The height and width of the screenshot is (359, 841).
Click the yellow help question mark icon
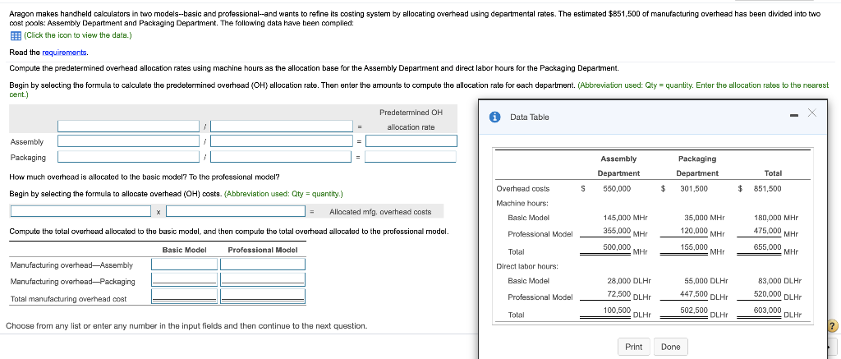tap(832, 326)
